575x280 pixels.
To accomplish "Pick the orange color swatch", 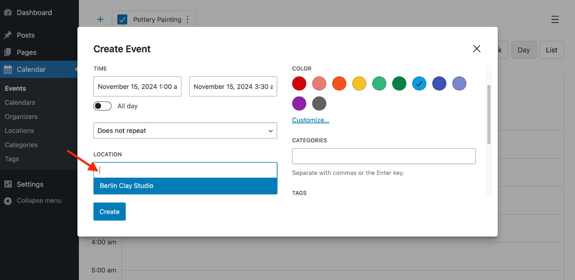I will click(339, 83).
